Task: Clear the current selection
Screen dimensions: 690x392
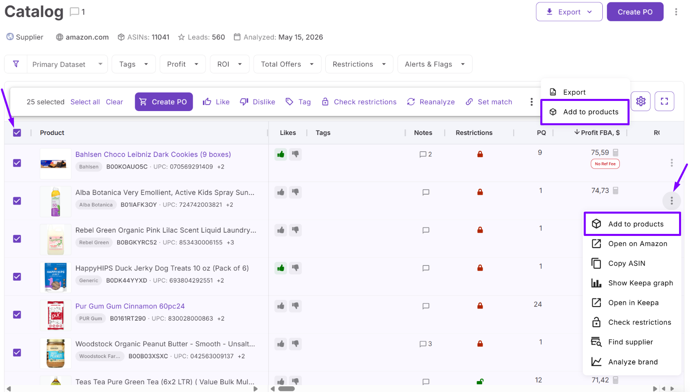Action: (114, 102)
